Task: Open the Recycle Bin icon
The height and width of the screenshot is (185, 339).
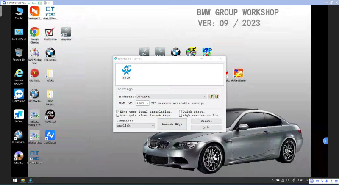Action: tap(19, 53)
